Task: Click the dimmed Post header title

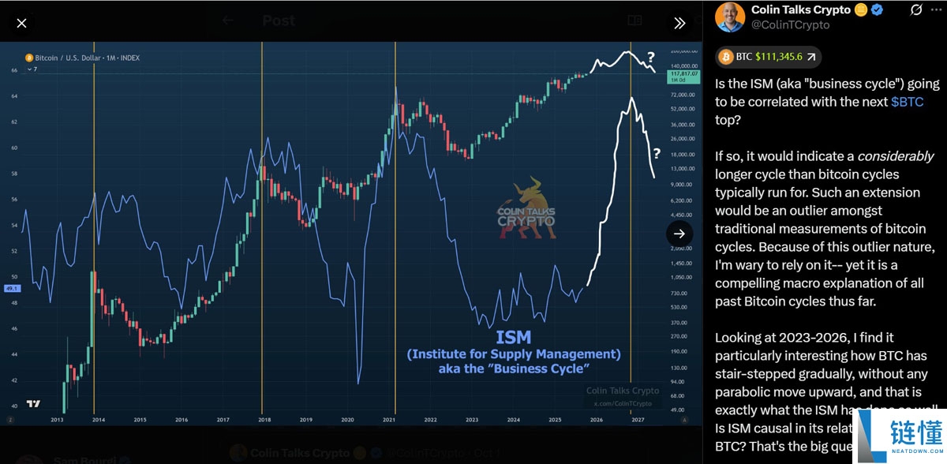Action: coord(279,21)
